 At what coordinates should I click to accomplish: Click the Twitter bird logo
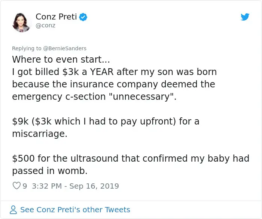click(245, 17)
